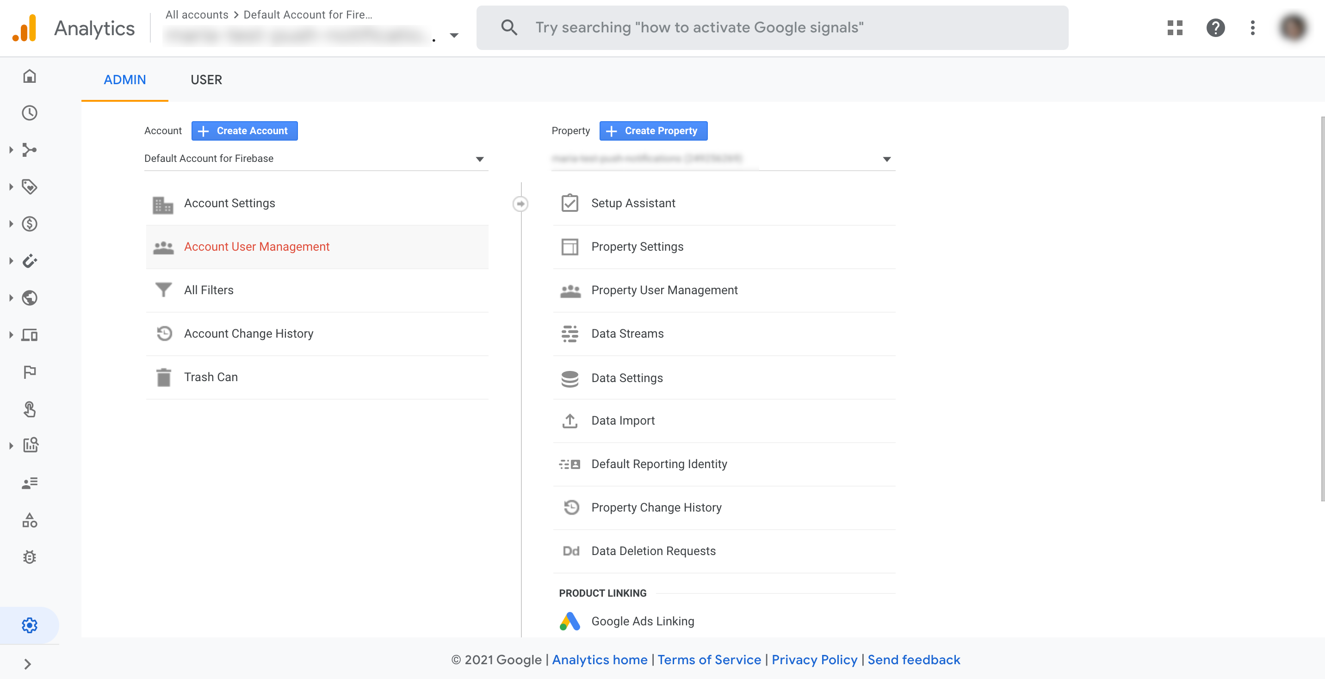Expand the sidebar with bottom chevron
Viewport: 1325px width, 679px height.
tap(28, 664)
